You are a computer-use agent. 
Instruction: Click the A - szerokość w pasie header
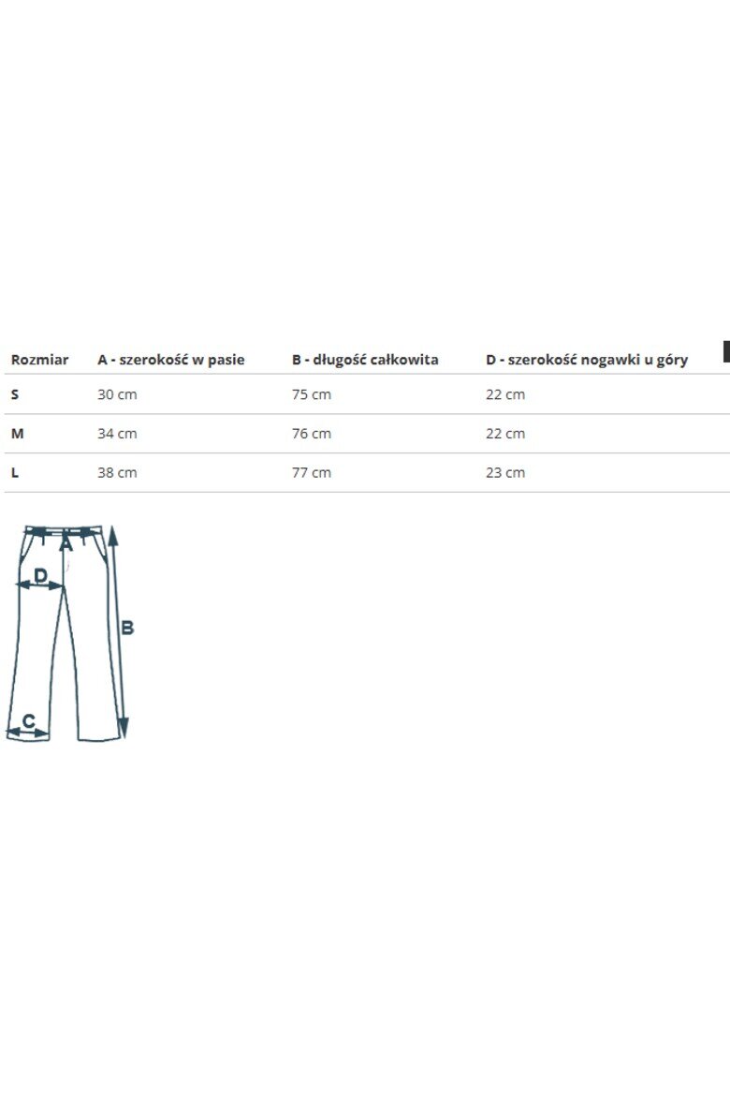click(x=171, y=360)
